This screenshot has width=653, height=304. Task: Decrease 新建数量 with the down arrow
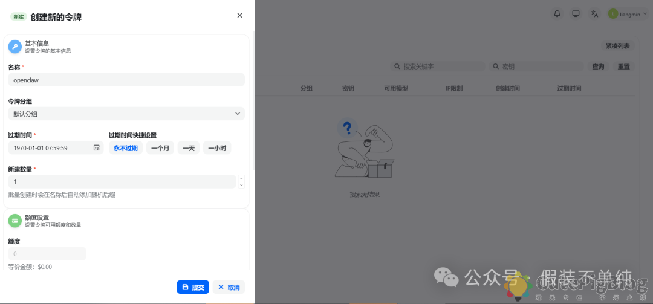pyautogui.click(x=241, y=185)
